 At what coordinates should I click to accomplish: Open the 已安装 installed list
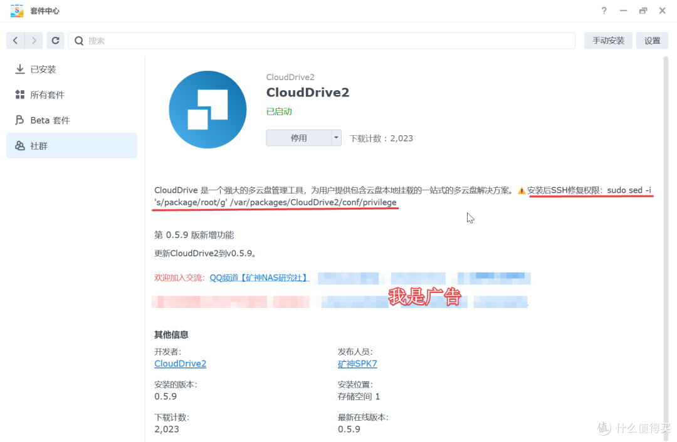tap(71, 69)
